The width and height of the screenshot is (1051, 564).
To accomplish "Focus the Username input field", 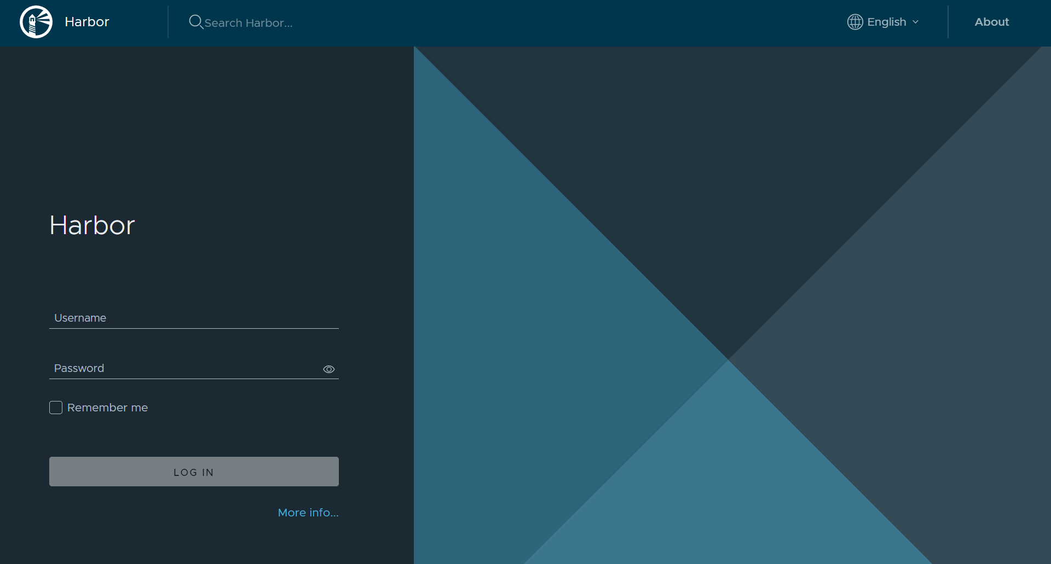I will [x=194, y=318].
